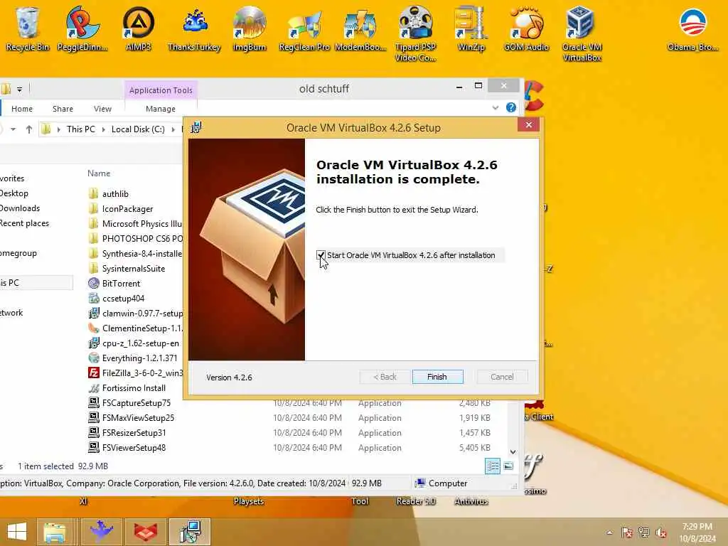Sort files by the Name column header
The width and height of the screenshot is (728, 546).
point(99,173)
